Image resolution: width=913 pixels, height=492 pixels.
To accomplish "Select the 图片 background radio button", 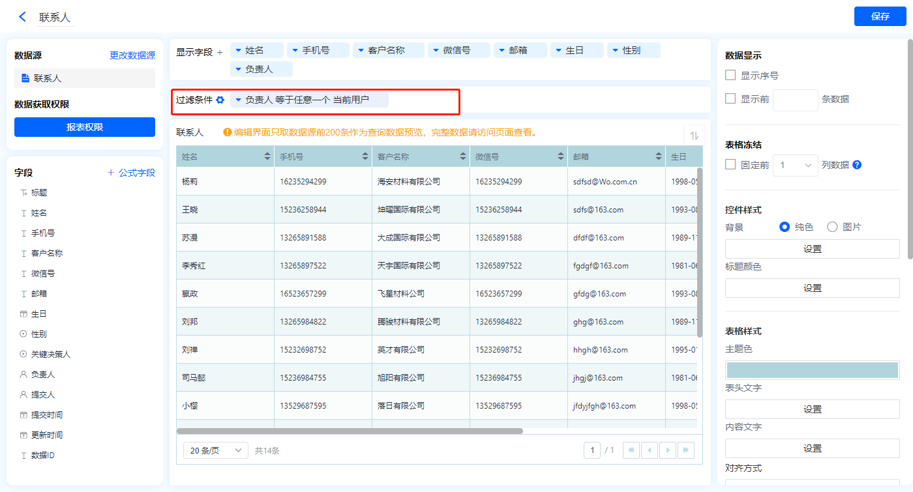I will pyautogui.click(x=832, y=227).
